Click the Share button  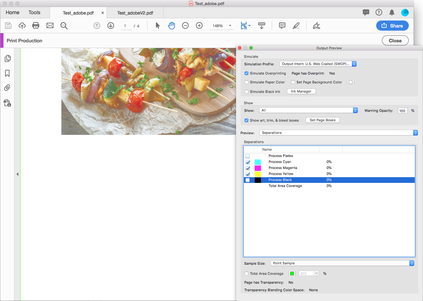pos(392,26)
